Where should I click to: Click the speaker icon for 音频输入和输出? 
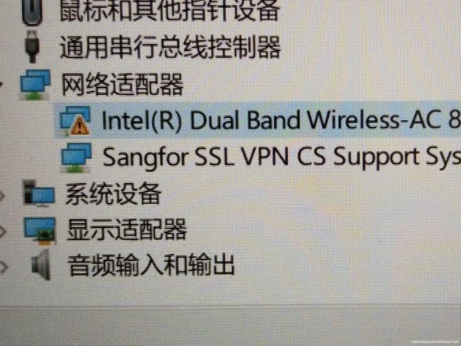(x=41, y=264)
